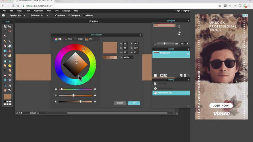Screen dimensions: 253x142
Task: Select the Hand pan tool
Action: point(5,90)
